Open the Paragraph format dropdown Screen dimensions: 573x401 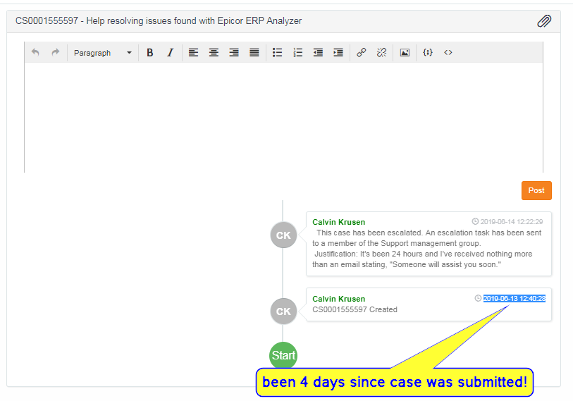(102, 53)
